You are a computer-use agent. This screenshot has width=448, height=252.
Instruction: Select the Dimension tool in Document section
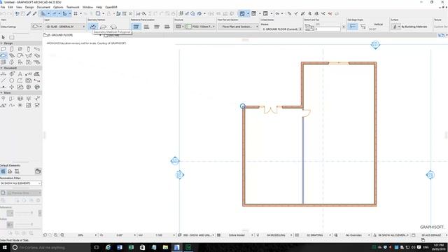(x=3, y=74)
